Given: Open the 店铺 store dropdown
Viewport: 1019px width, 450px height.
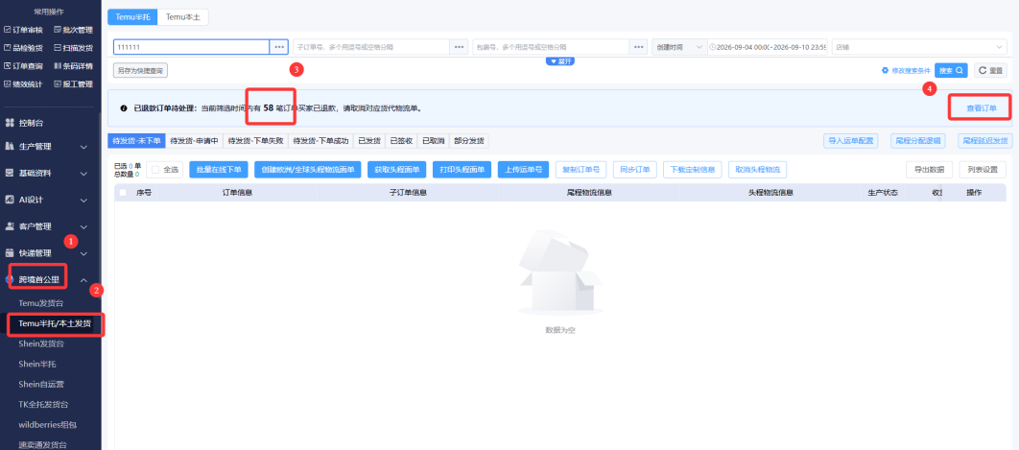Looking at the screenshot, I should coord(919,47).
